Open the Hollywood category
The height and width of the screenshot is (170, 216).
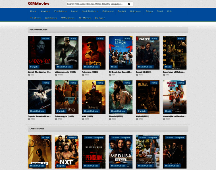click(x=136, y=11)
